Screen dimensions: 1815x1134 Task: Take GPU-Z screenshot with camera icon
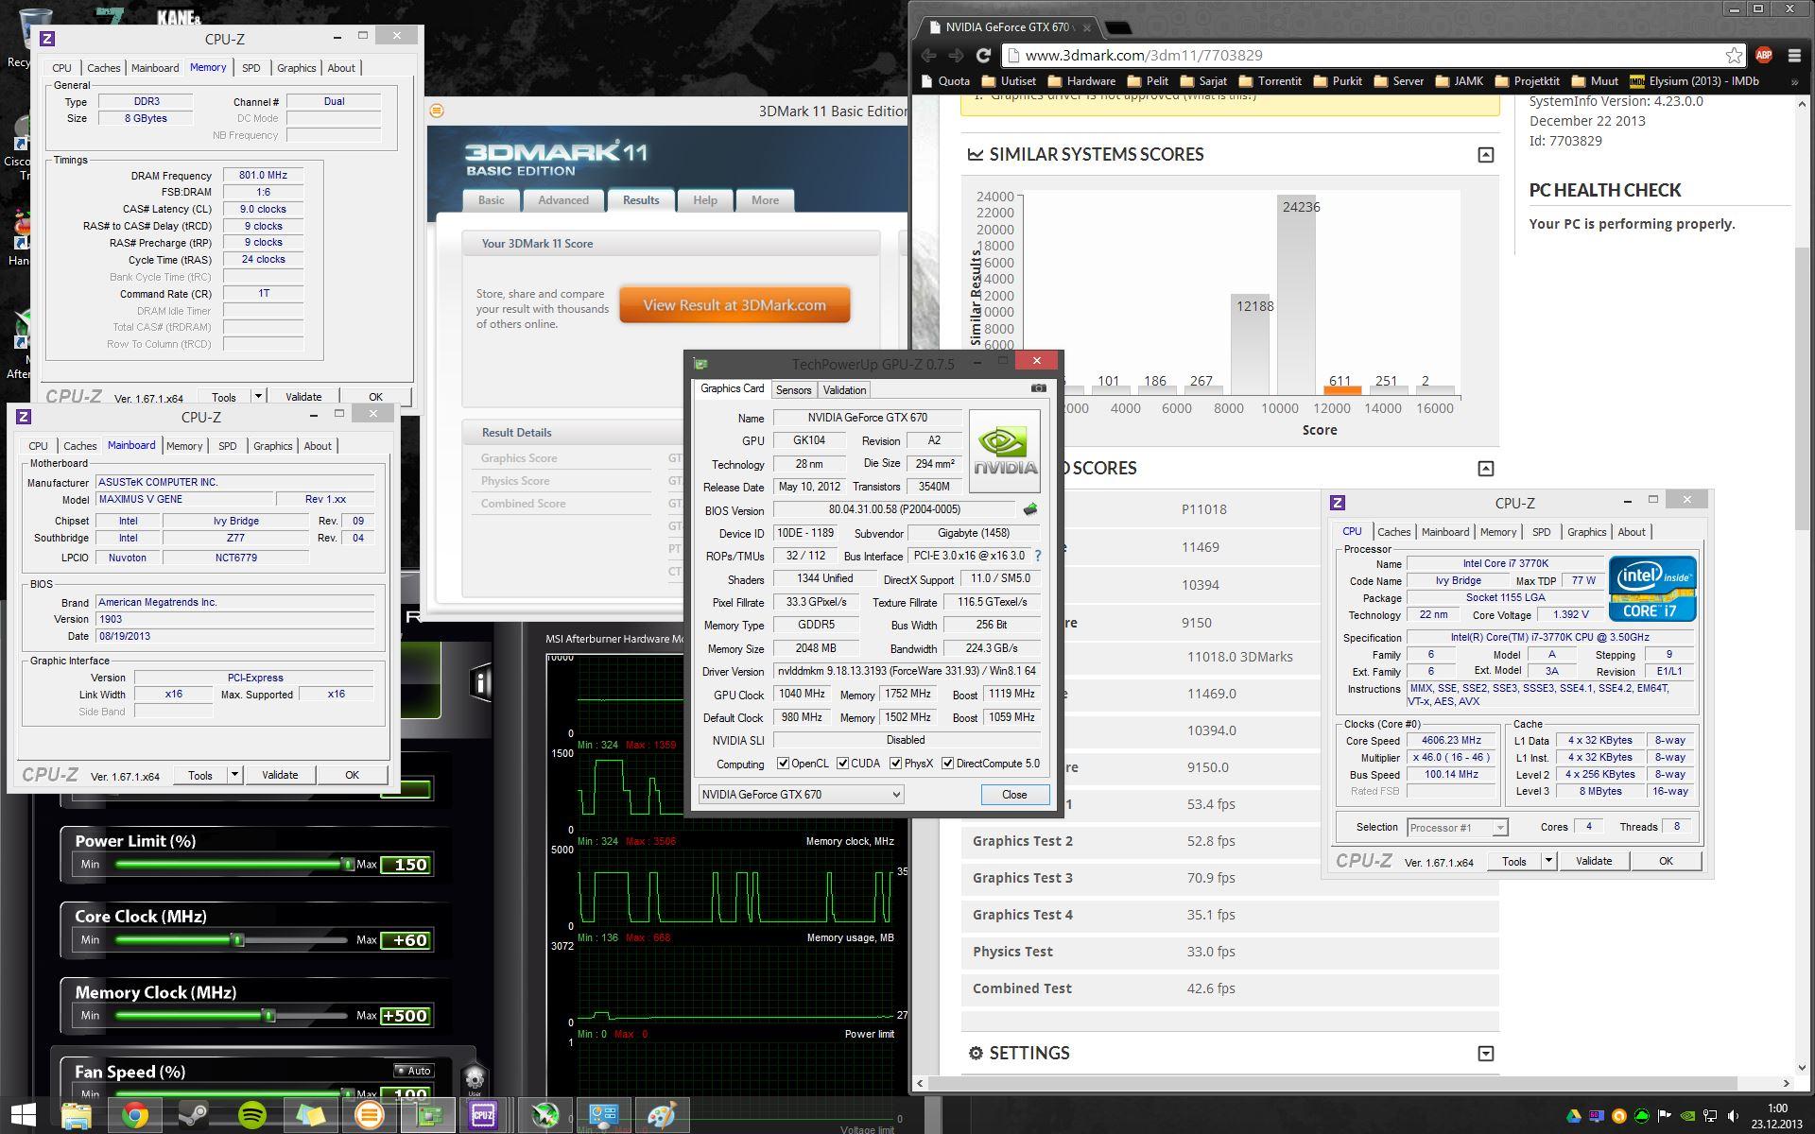click(x=1038, y=388)
